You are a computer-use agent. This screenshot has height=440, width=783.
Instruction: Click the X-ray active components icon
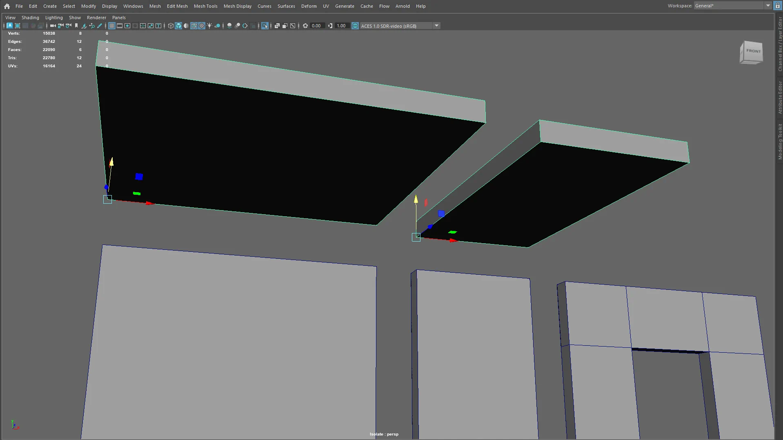pos(285,26)
